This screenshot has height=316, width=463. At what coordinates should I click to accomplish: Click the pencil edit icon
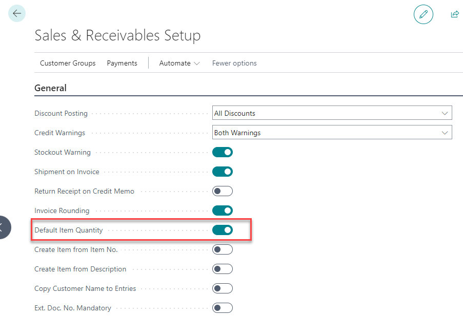(x=423, y=14)
